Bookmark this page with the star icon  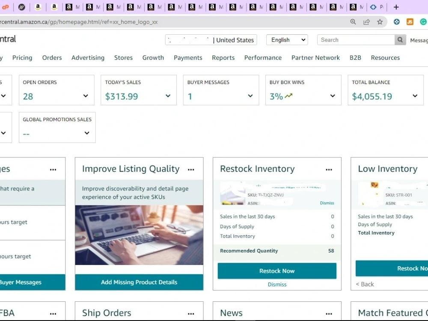[380, 22]
